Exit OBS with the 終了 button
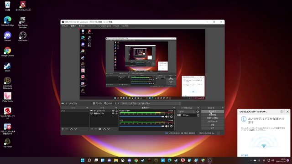Image resolution: width=292 pixels, height=164 pixels. point(213,128)
